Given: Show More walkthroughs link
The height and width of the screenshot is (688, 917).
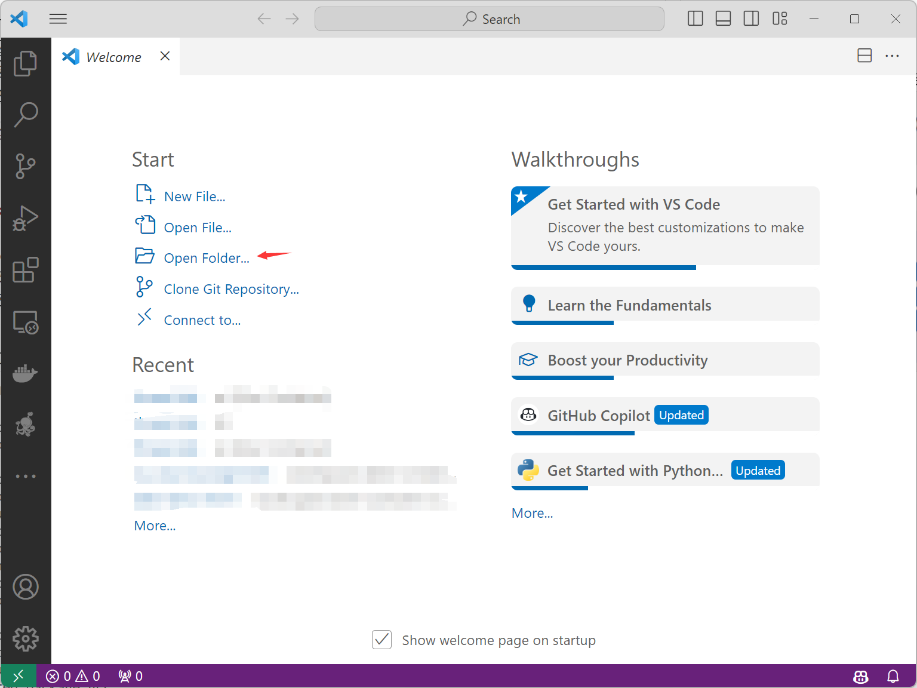Looking at the screenshot, I should click(533, 513).
